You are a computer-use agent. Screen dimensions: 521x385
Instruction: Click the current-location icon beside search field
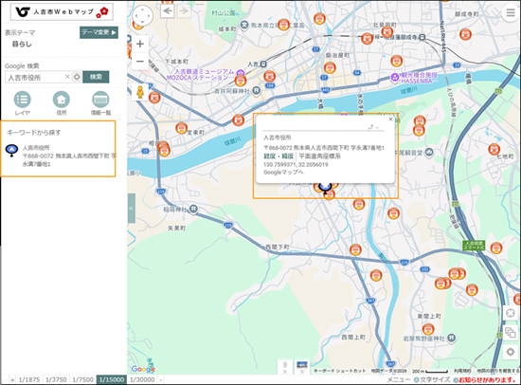click(x=77, y=77)
